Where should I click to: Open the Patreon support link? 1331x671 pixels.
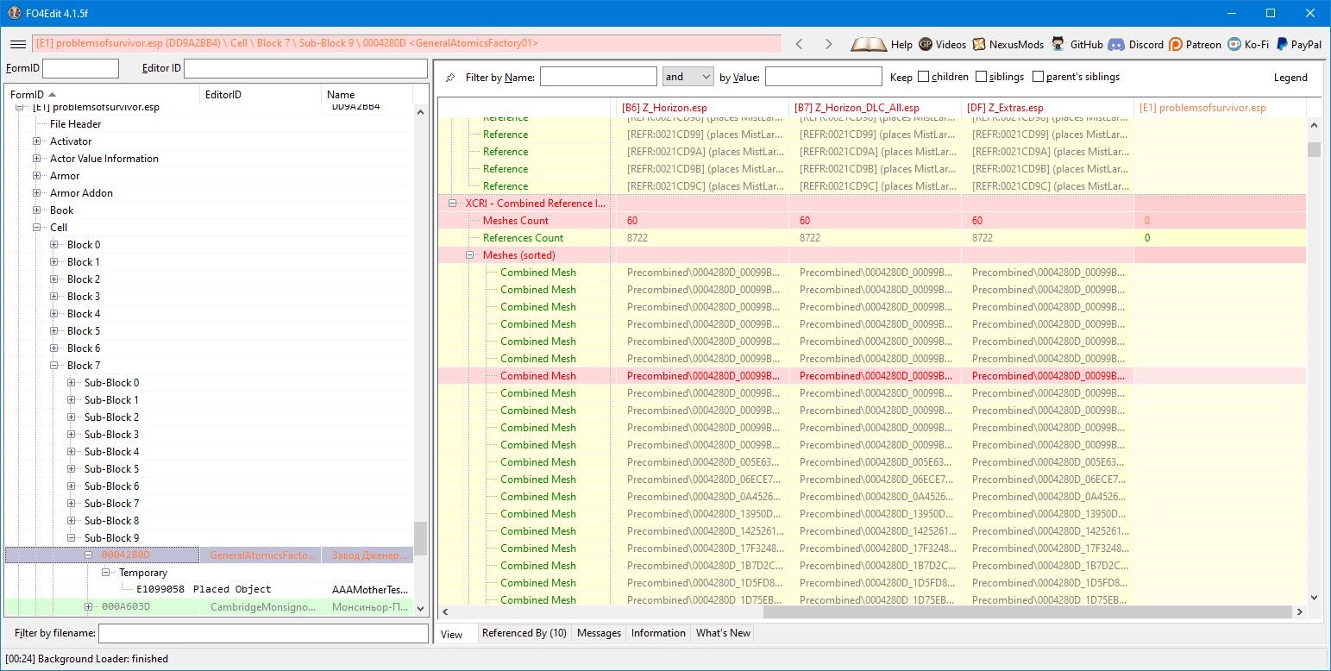1176,44
